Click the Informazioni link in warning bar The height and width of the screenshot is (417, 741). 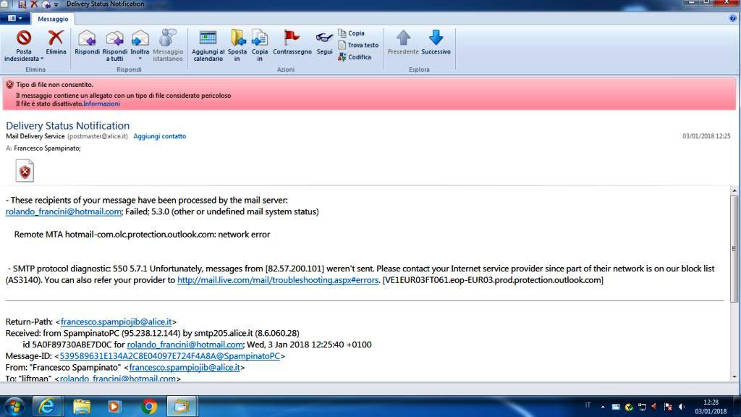pos(101,104)
